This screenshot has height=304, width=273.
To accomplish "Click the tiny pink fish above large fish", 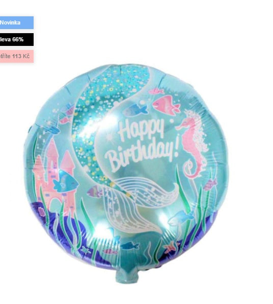I will [156, 91].
